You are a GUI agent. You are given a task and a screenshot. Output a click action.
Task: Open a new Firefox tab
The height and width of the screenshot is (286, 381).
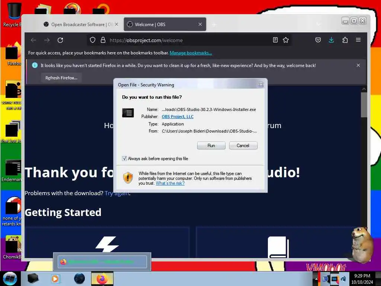tap(214, 25)
